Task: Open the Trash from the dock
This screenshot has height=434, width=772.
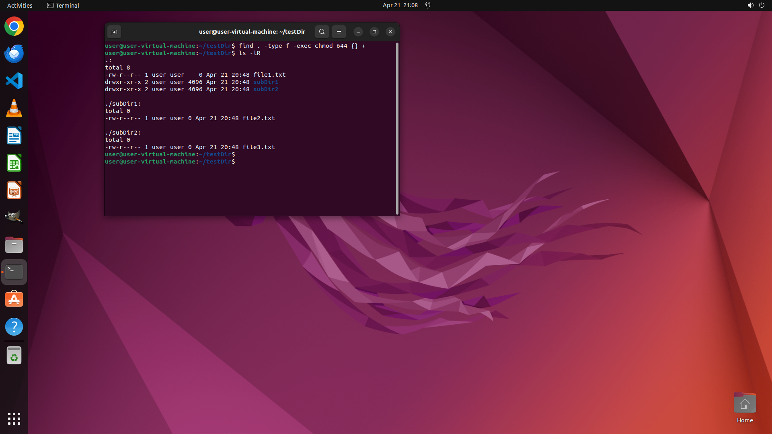Action: pos(14,355)
